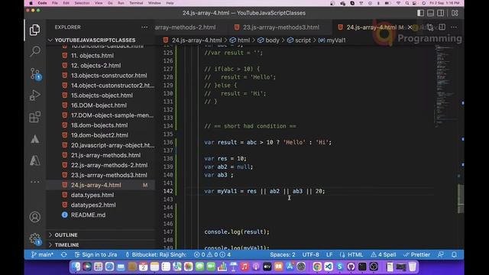This screenshot has width=489, height=275.
Task: Toggle the bottom panel layout icon
Action: point(431,13)
